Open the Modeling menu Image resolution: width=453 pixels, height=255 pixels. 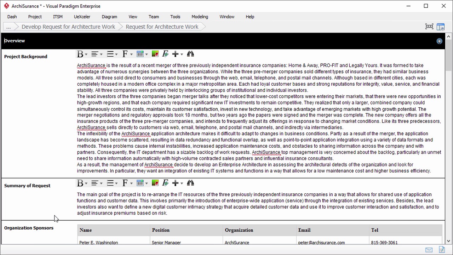point(200,17)
